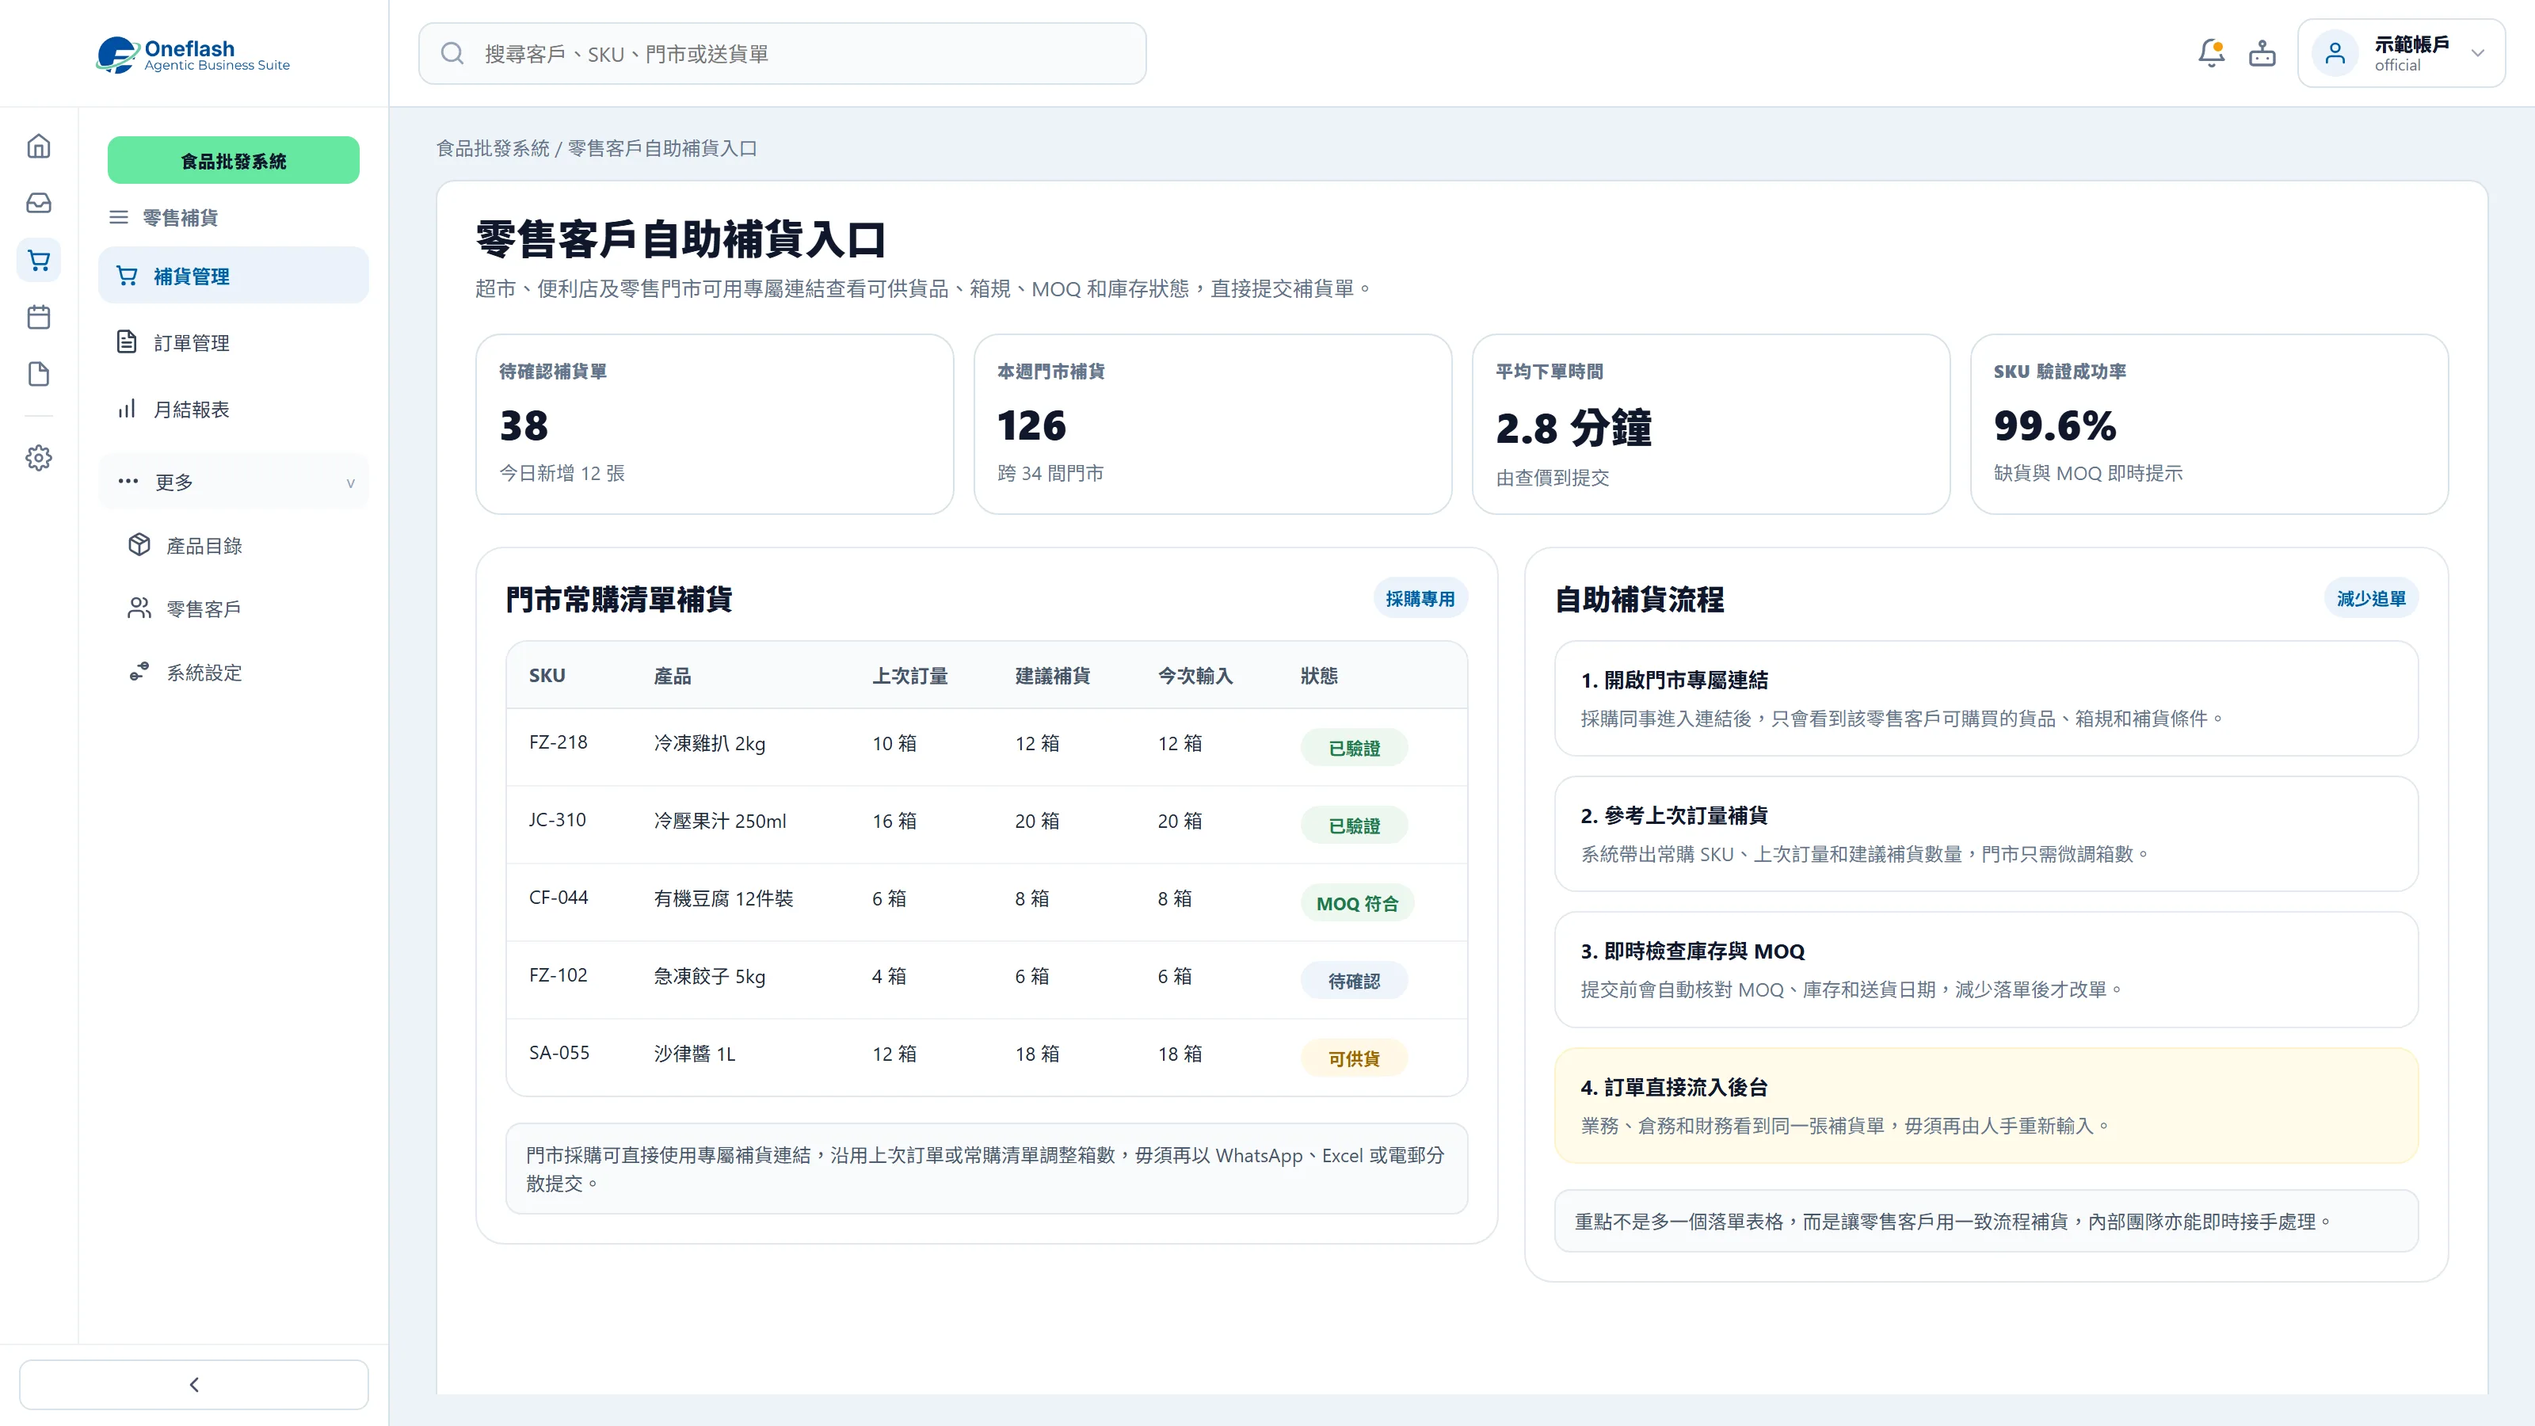Image resolution: width=2535 pixels, height=1426 pixels.
Task: Open the home icon in the left rail
Action: (x=38, y=146)
